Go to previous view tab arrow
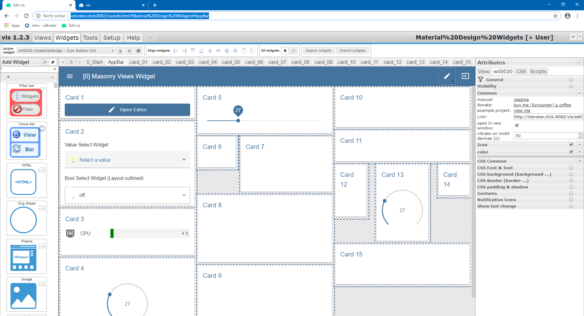Viewport: 584px width, 316px height. 63,62
